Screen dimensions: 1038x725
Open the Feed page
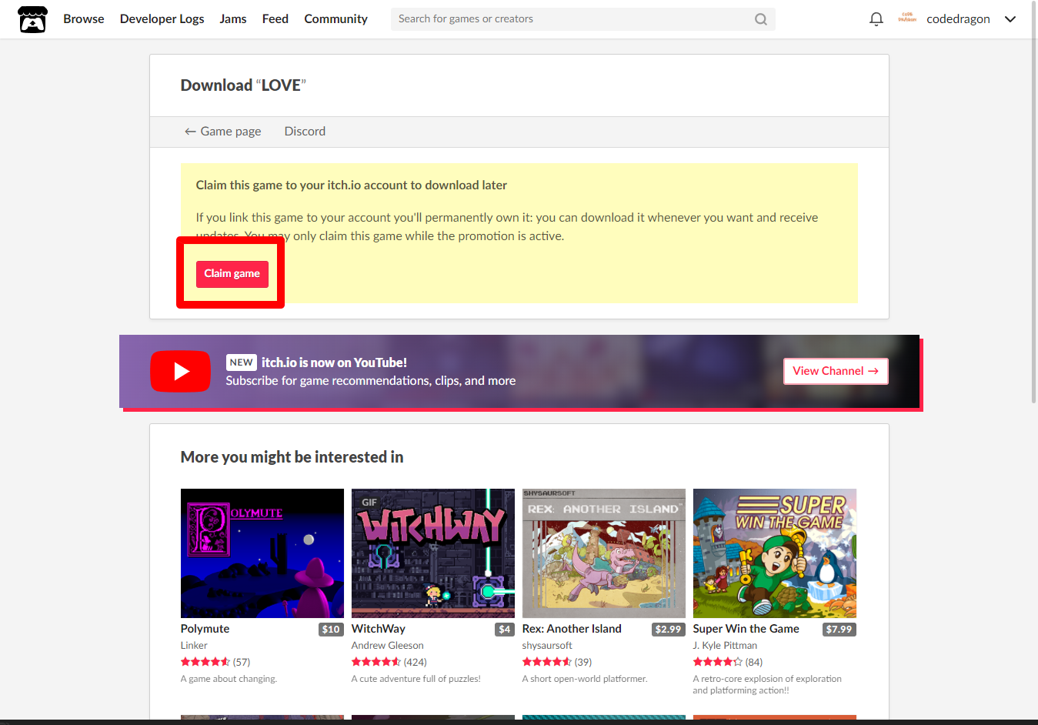(x=275, y=19)
